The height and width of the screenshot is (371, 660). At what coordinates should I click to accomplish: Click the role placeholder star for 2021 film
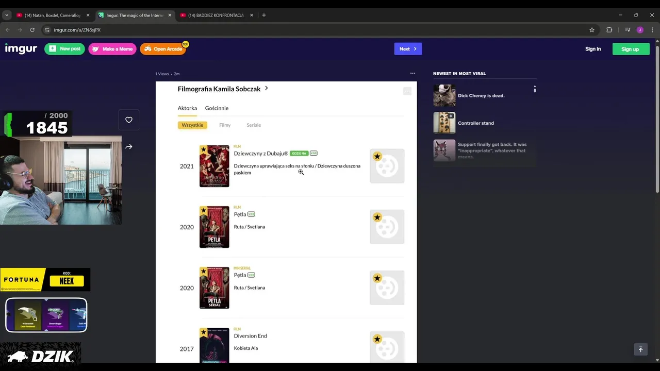point(377,157)
